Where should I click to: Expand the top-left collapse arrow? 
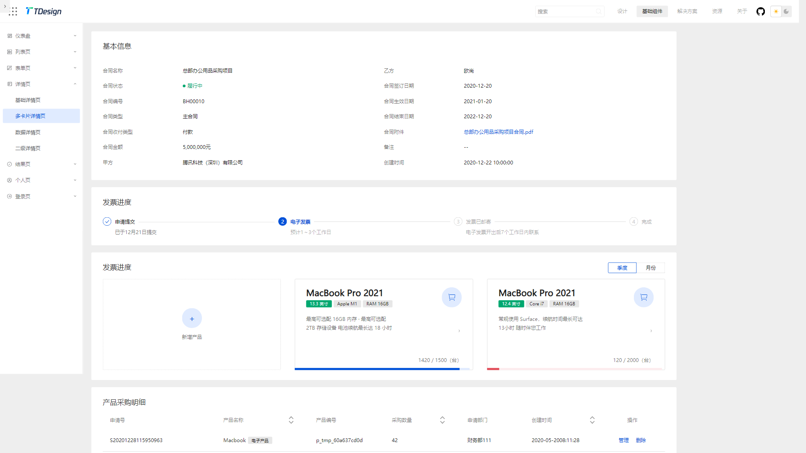[x=5, y=6]
